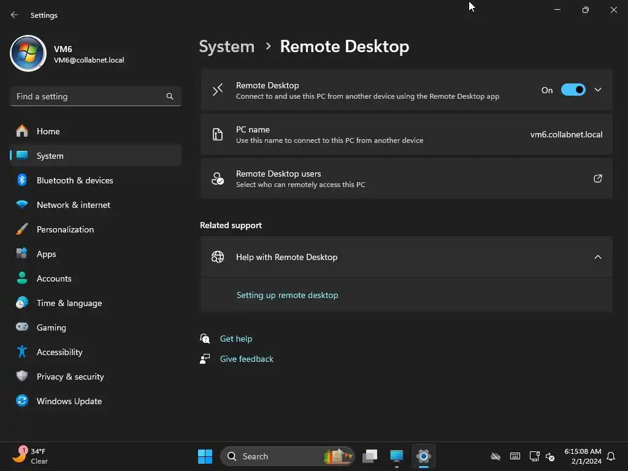The width and height of the screenshot is (628, 471).
Task: Open the Setting up remote desktop link
Action: click(287, 295)
